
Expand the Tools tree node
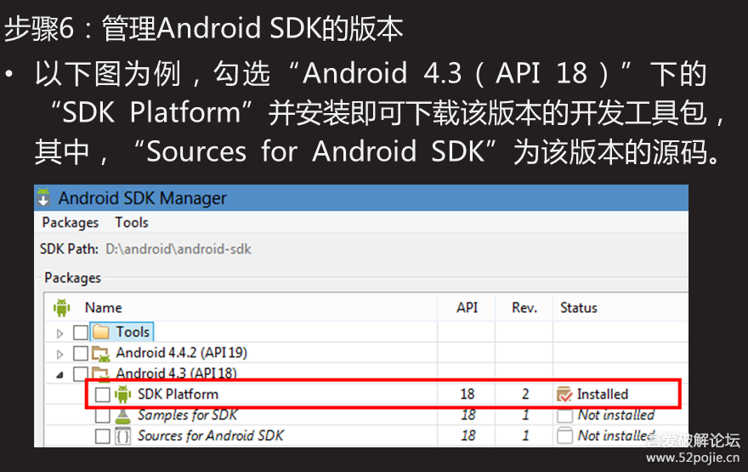59,333
